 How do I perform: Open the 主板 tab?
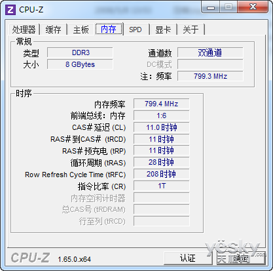[81, 30]
